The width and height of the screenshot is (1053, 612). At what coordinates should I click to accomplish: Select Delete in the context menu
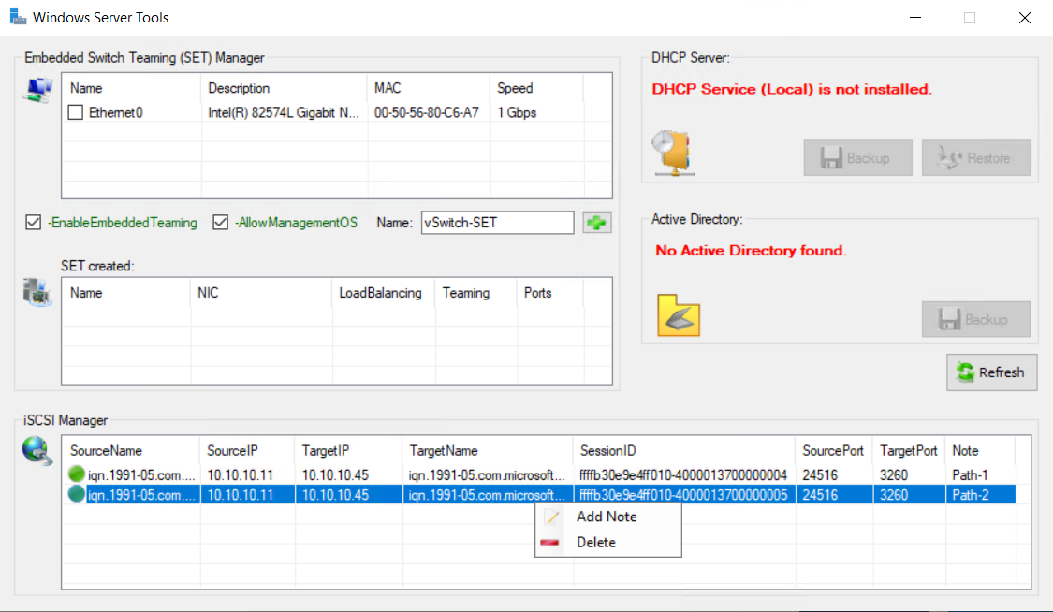tap(595, 542)
